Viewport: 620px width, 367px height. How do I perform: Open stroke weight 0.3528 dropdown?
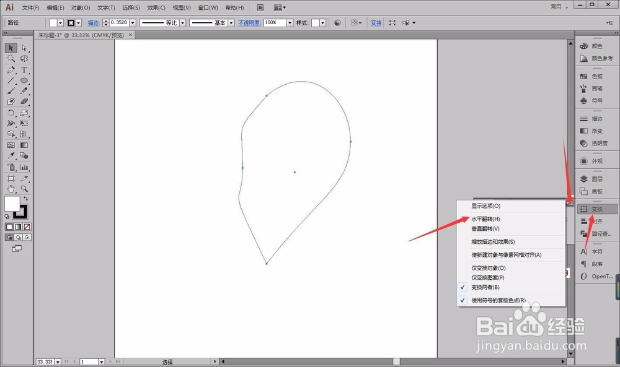point(133,23)
